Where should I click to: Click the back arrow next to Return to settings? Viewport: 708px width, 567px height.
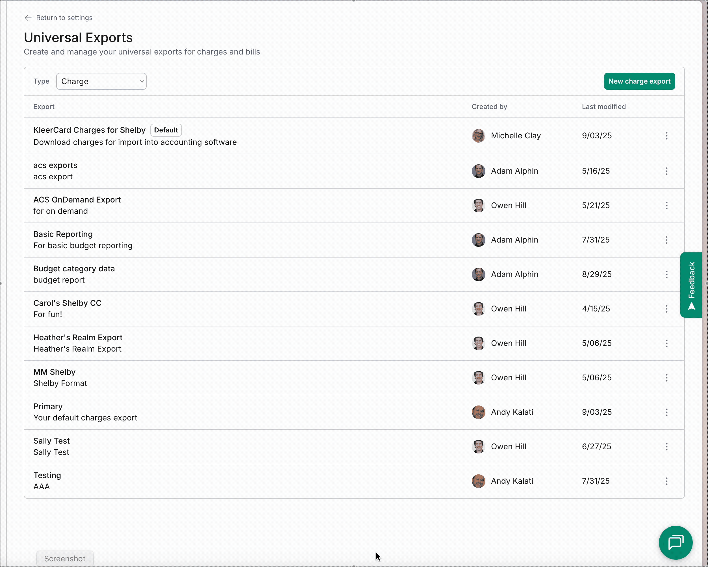28,18
